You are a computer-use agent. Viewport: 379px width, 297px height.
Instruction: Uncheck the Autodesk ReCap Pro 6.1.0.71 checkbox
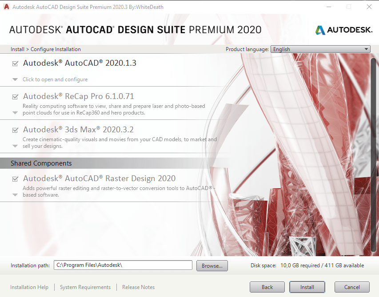coord(15,97)
